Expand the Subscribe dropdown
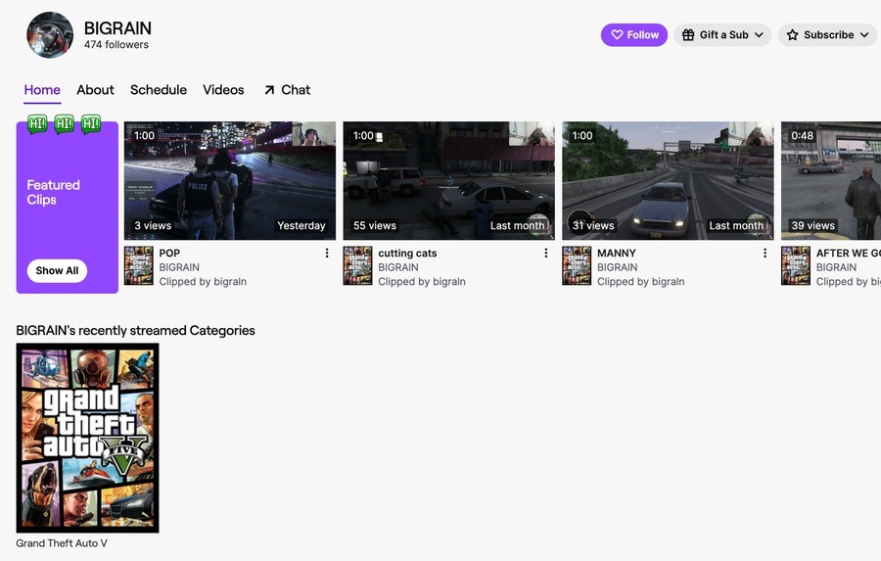The height and width of the screenshot is (561, 881). [827, 35]
